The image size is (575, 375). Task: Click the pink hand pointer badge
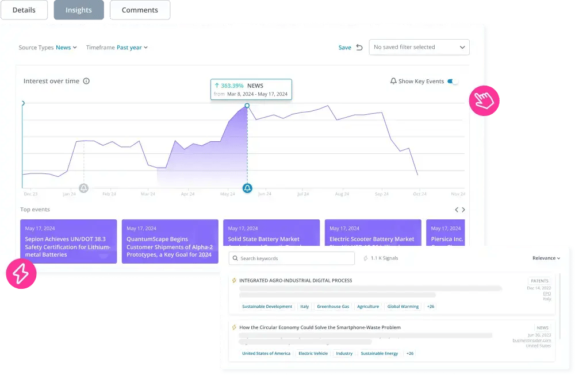484,102
